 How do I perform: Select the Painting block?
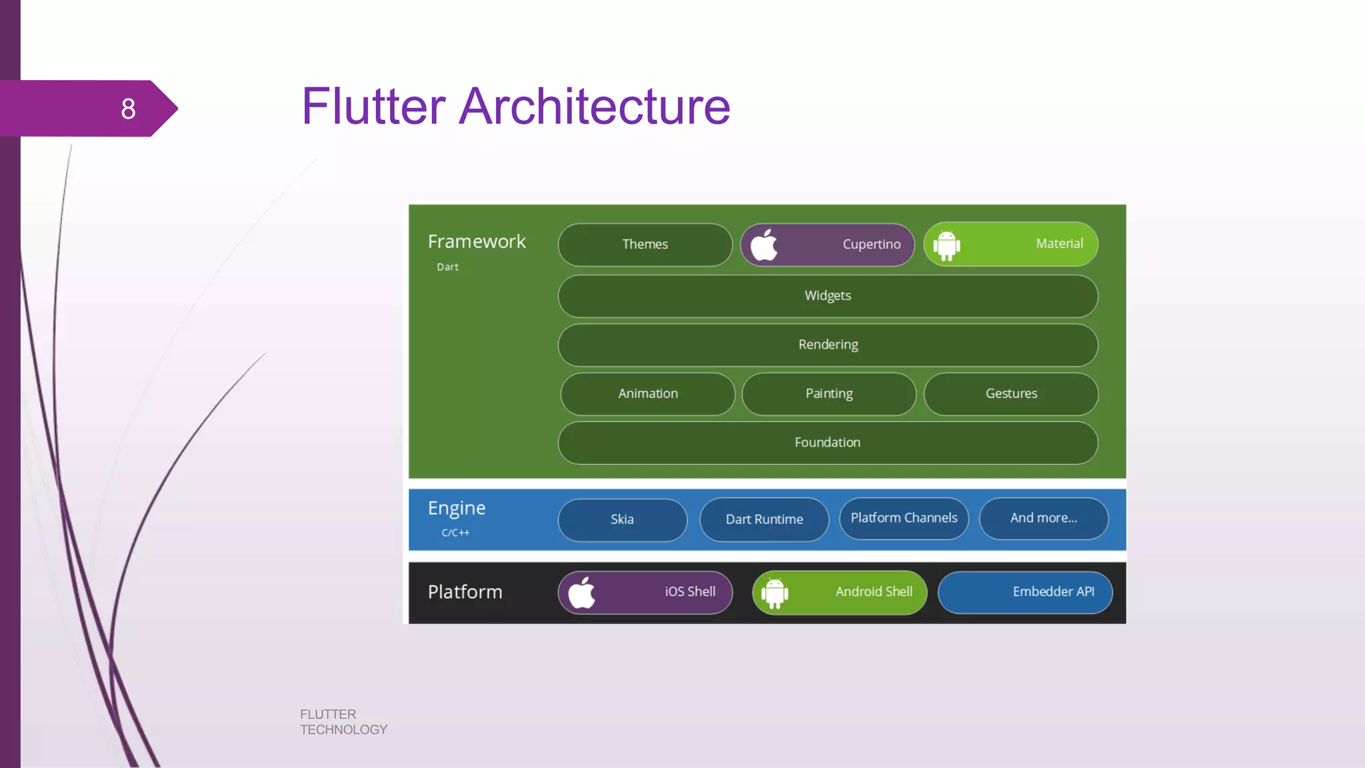pyautogui.click(x=828, y=394)
